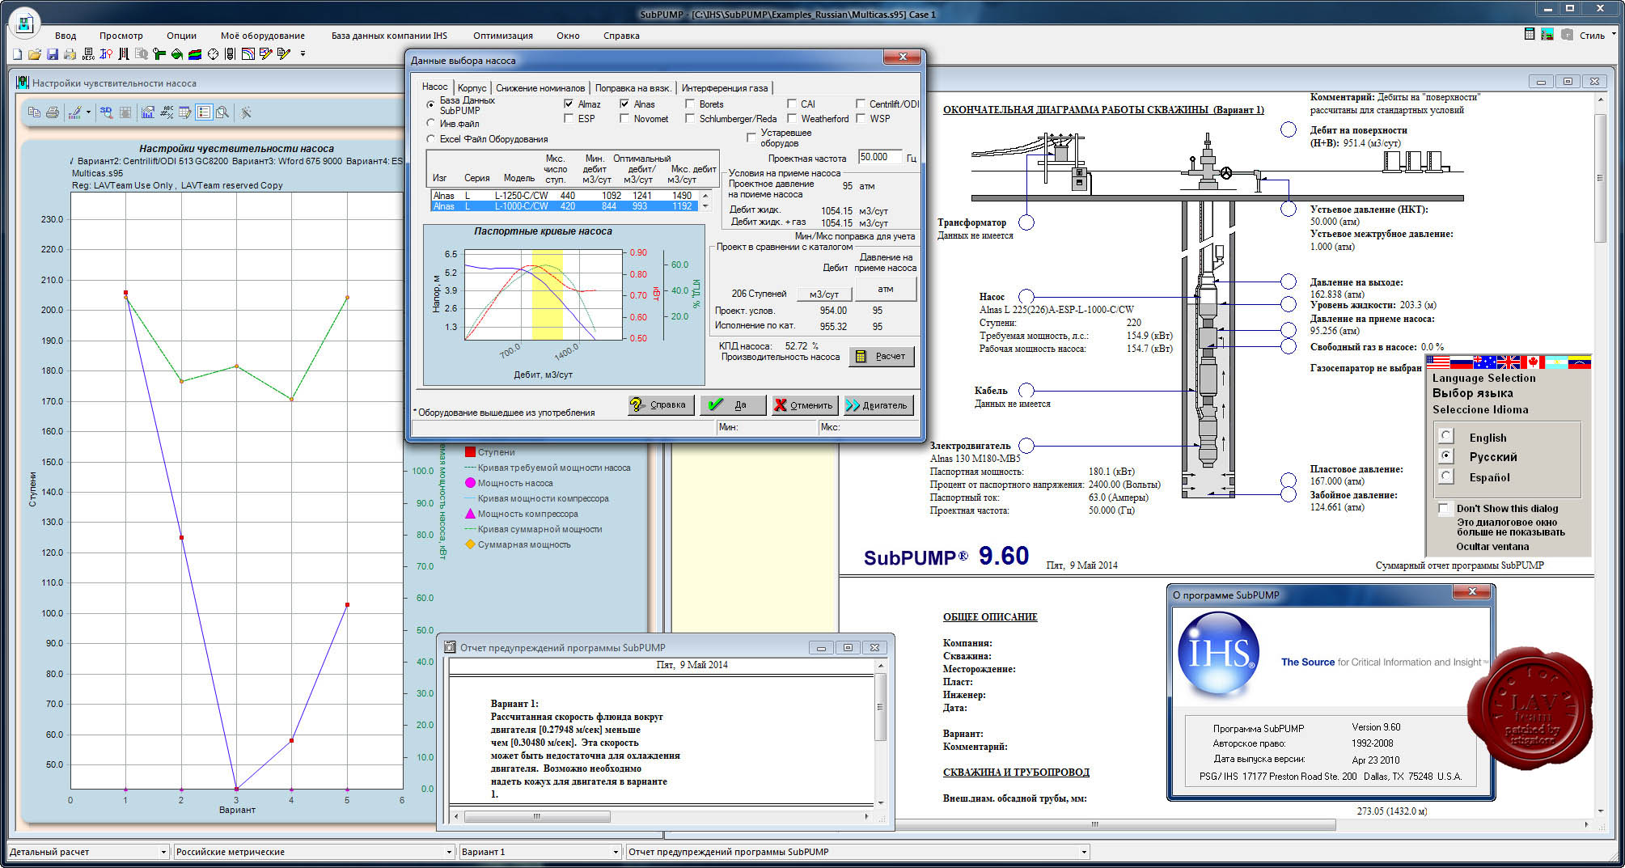Viewport: 1625px width, 868px height.
Task: Click the well site picture icon near Стиль
Action: pyautogui.click(x=1547, y=34)
